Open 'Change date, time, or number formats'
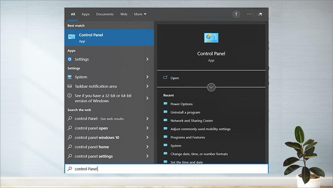 pyautogui.click(x=199, y=154)
